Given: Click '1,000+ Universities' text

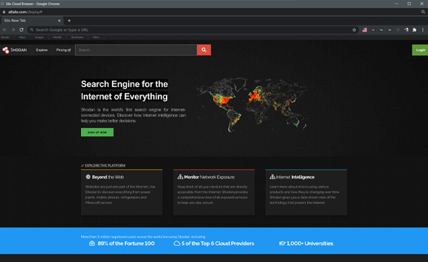Looking at the screenshot, I should (310, 243).
